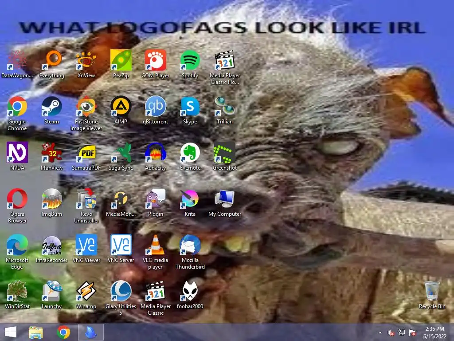Viewport: 454px width, 341px height.
Task: Select Glary Utilities 5 shortcut
Action: coord(121,298)
